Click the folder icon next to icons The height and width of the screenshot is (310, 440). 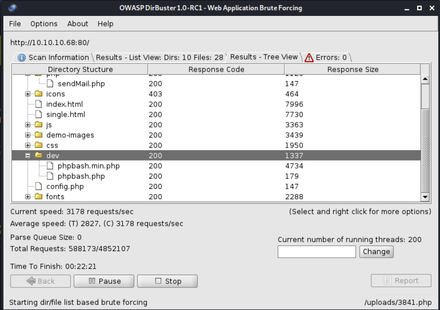click(x=39, y=94)
